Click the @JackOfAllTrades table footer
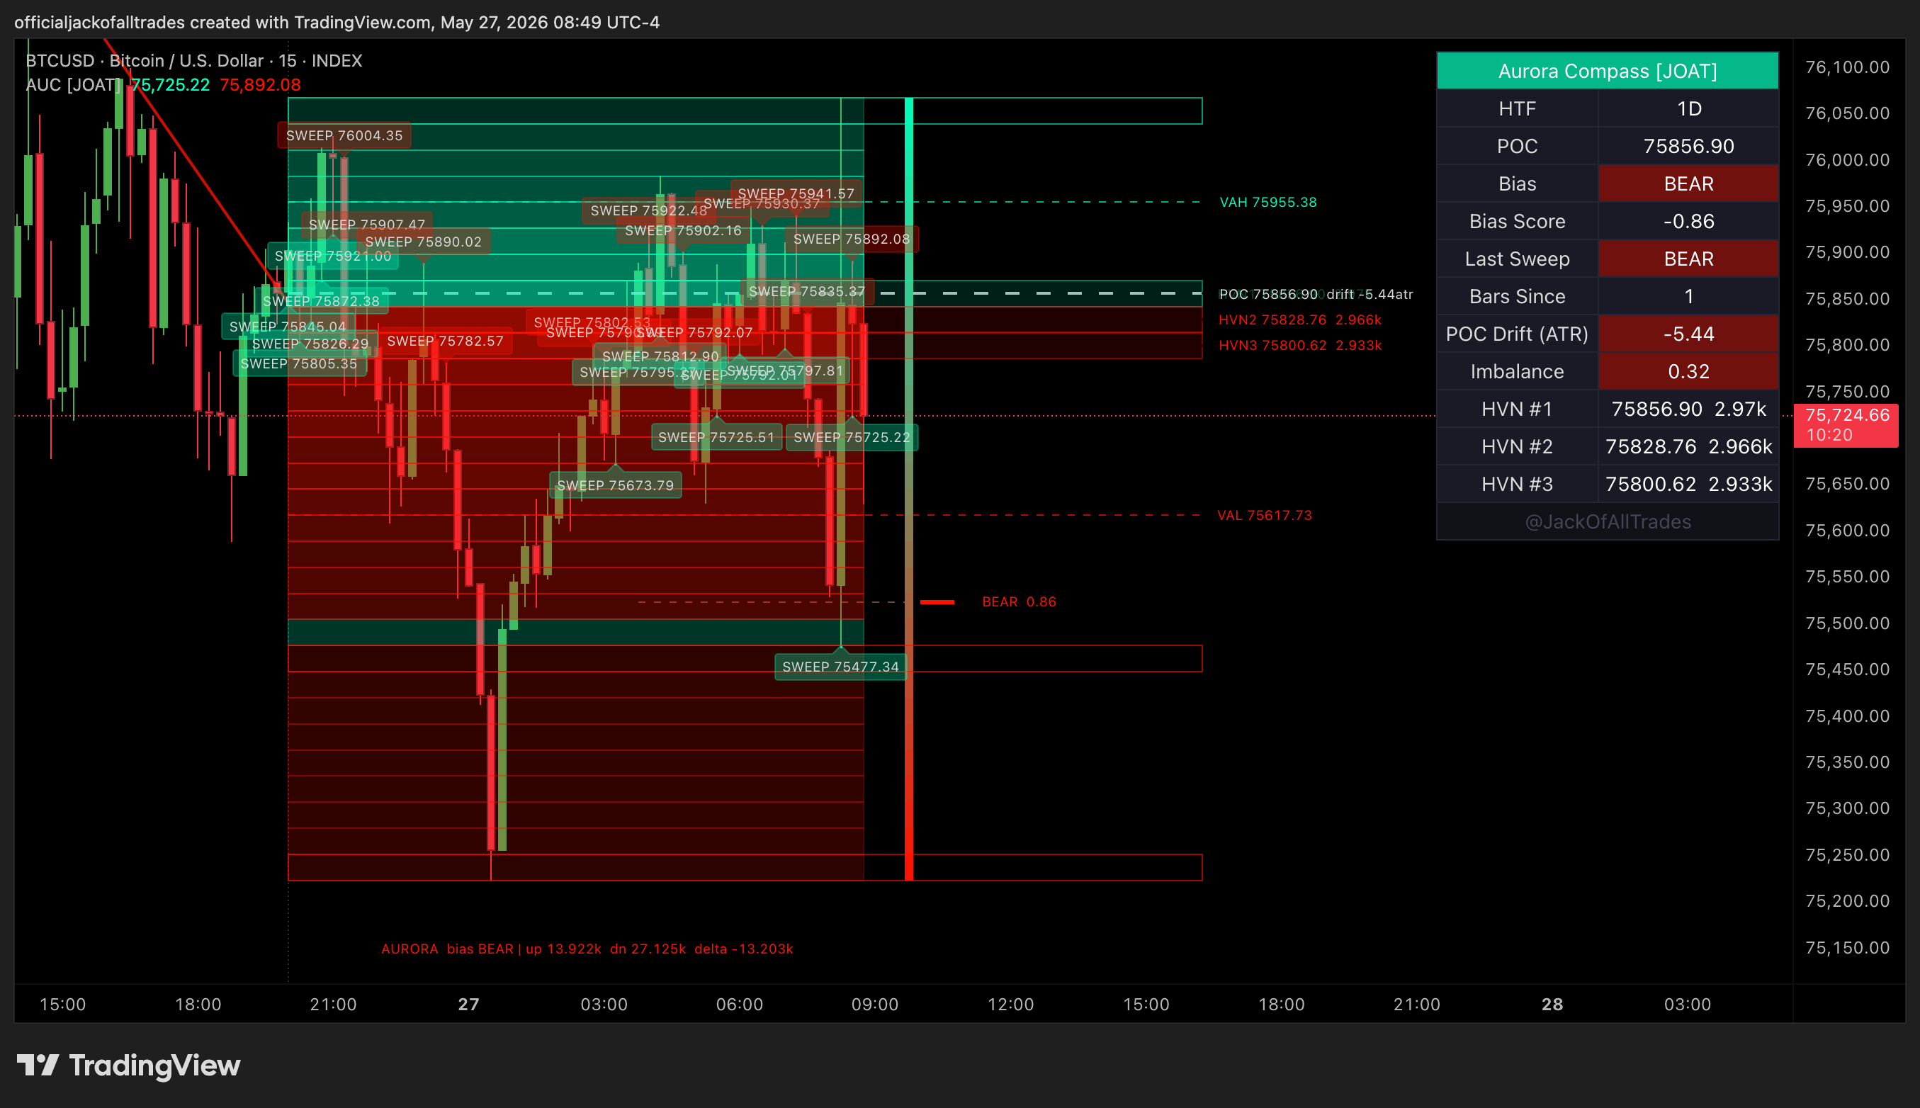Viewport: 1920px width, 1108px height. click(1608, 522)
